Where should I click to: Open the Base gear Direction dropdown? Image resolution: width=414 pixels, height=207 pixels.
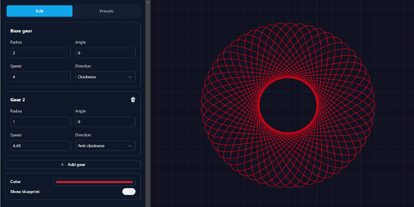pyautogui.click(x=106, y=77)
